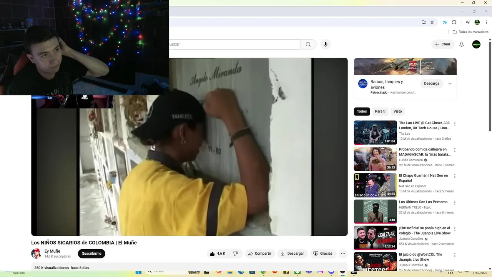This screenshot has height=277, width=492.
Task: Select the Visto filter chip
Action: click(x=397, y=112)
